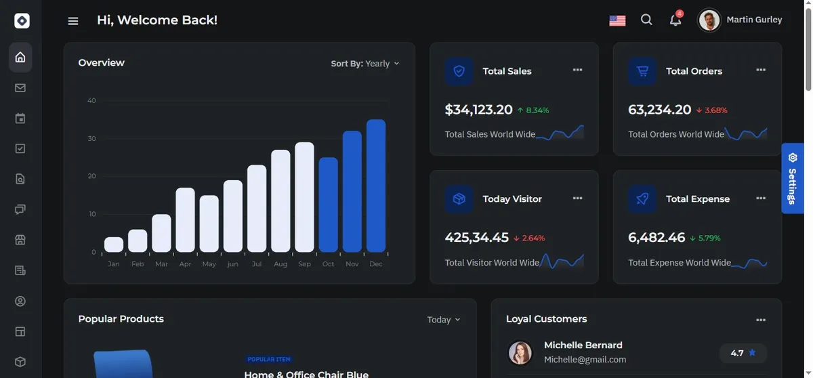
Task: Open Today Visitor card three-dot menu
Action: (x=577, y=198)
